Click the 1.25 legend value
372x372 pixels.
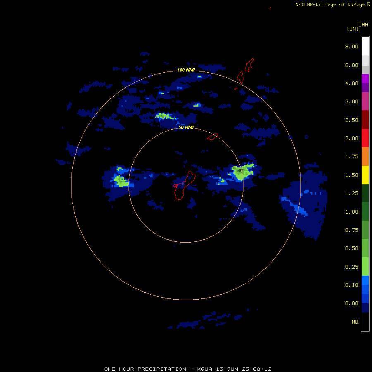[352, 193]
